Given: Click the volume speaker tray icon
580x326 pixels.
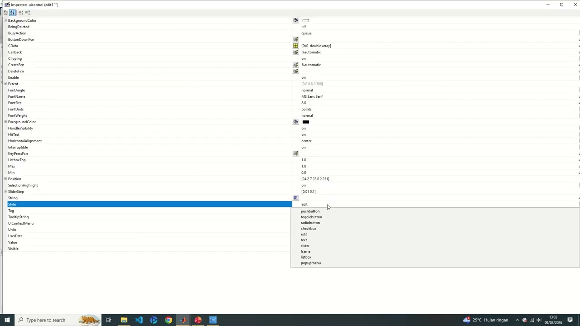Looking at the screenshot, I should point(539,320).
